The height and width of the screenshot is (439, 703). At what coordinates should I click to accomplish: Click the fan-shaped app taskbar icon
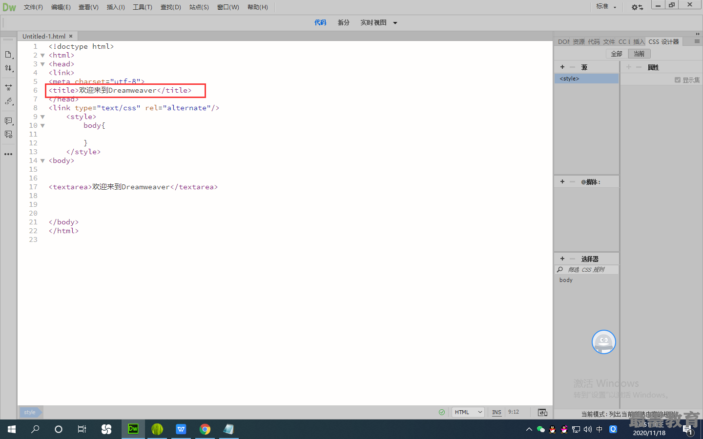coord(106,429)
